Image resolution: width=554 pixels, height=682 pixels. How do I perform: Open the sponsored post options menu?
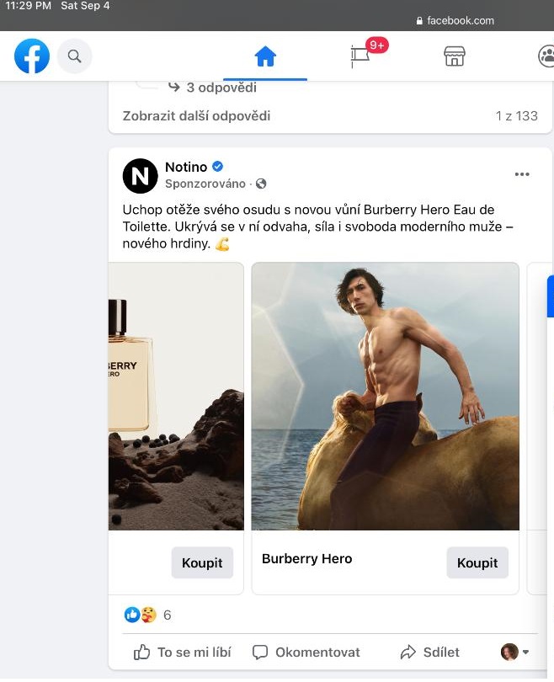(x=522, y=174)
